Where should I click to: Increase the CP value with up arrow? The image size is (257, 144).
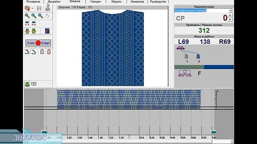pos(230,15)
